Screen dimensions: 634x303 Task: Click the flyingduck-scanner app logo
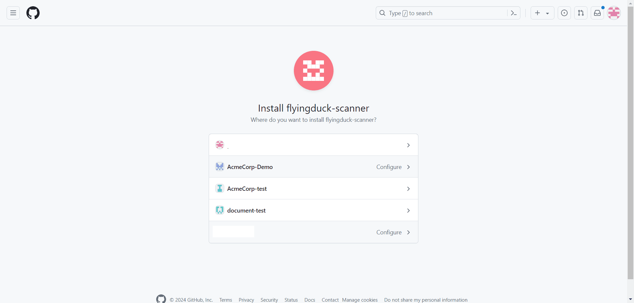[x=313, y=71]
